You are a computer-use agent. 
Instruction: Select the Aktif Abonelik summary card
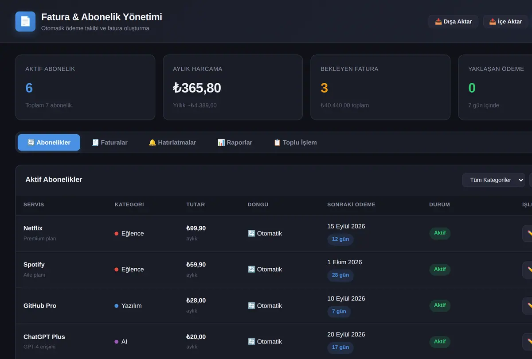85,87
